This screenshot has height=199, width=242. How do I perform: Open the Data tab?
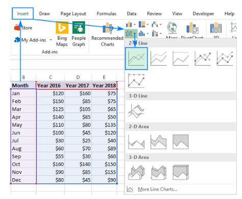pos(132,14)
